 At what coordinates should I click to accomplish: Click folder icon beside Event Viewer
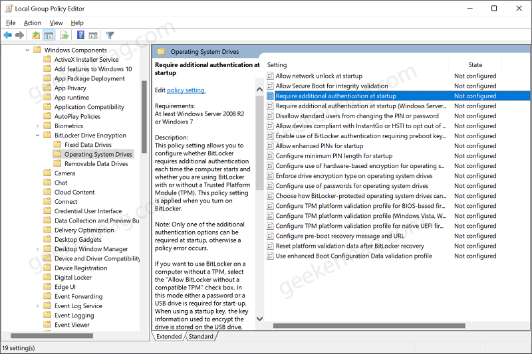pyautogui.click(x=47, y=325)
